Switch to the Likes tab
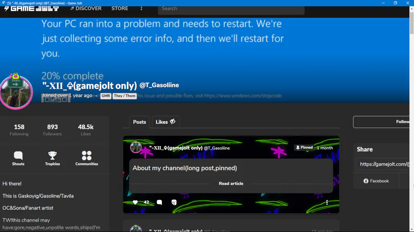 pos(165,122)
